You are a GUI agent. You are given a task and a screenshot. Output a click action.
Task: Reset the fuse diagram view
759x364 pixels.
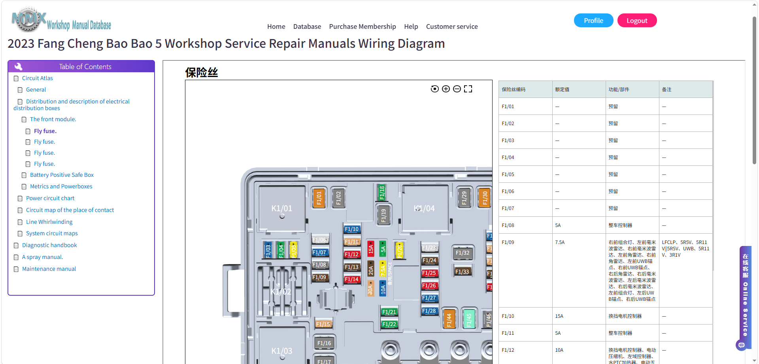434,89
